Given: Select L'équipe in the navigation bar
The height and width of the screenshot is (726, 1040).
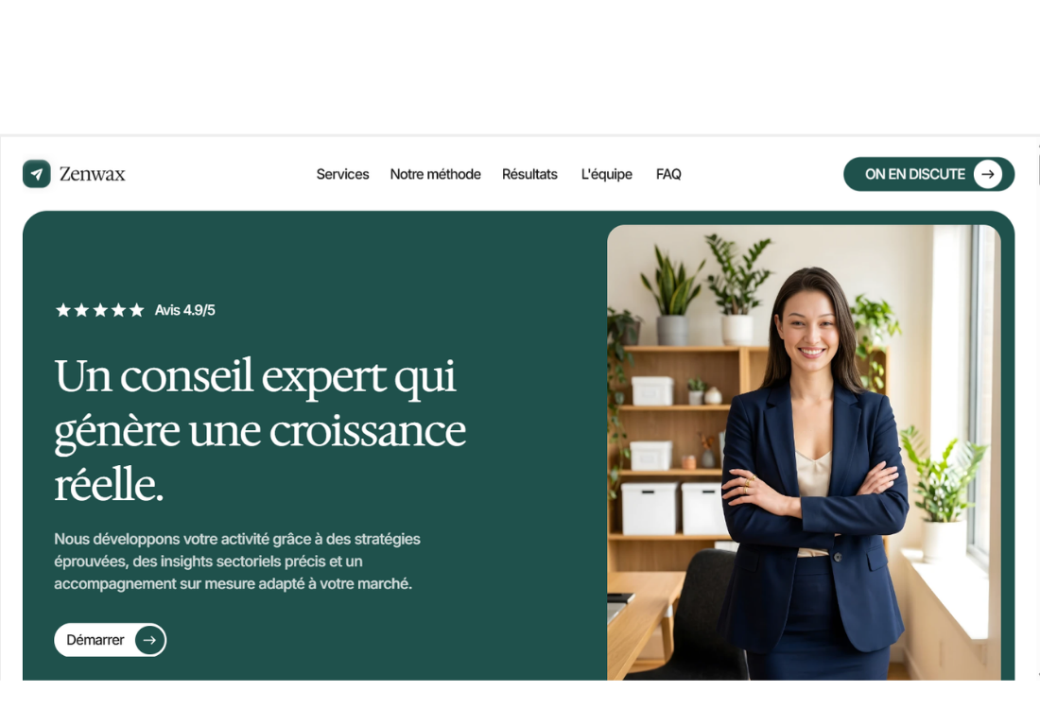Looking at the screenshot, I should pos(606,174).
